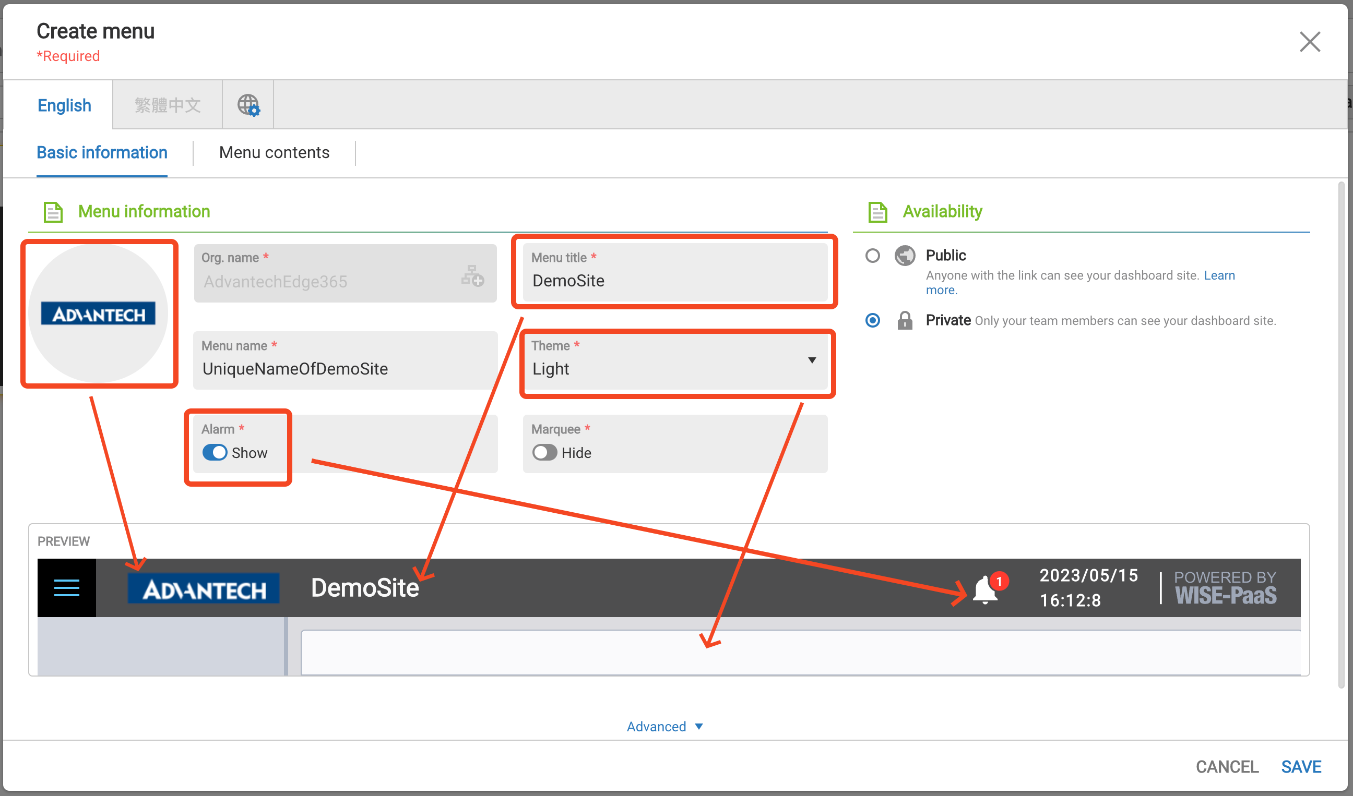Click the Public globe icon
This screenshot has height=796, width=1353.
click(x=905, y=255)
